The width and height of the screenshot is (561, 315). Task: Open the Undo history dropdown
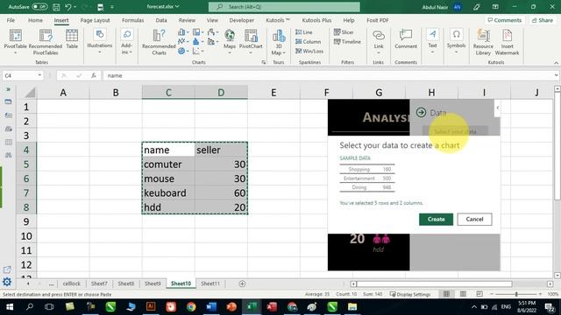click(x=75, y=7)
